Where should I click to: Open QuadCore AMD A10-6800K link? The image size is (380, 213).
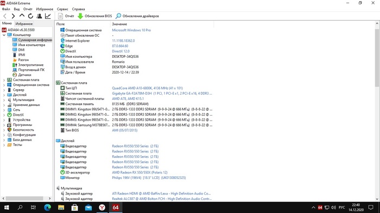[x=147, y=88]
